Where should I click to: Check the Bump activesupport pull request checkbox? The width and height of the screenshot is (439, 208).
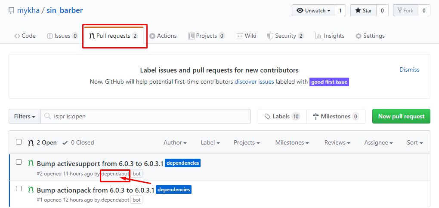19,162
